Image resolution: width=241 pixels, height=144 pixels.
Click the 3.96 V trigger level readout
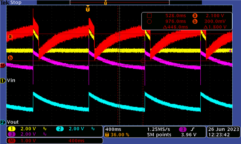click(x=189, y=135)
